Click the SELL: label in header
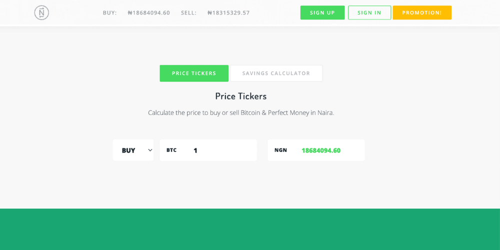 tap(188, 13)
